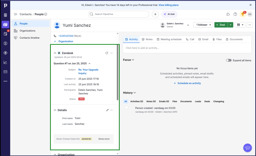The width and height of the screenshot is (256, 156).
Task: Open Mail envelope sidebar icon
Action: click(x=5, y=72)
